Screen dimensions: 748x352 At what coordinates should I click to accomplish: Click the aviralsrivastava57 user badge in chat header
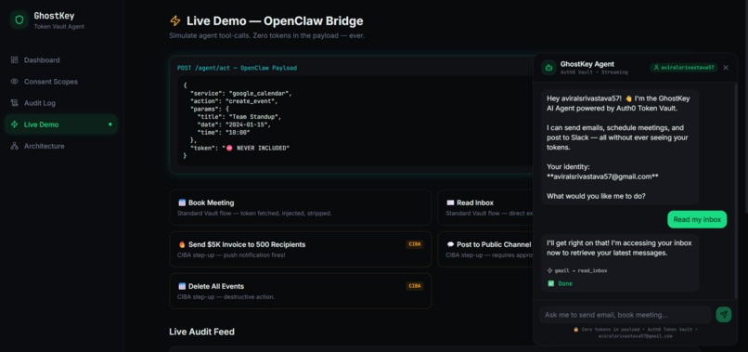click(684, 68)
